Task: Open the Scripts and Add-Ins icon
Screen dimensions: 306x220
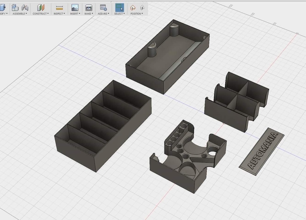Action: coord(103,7)
